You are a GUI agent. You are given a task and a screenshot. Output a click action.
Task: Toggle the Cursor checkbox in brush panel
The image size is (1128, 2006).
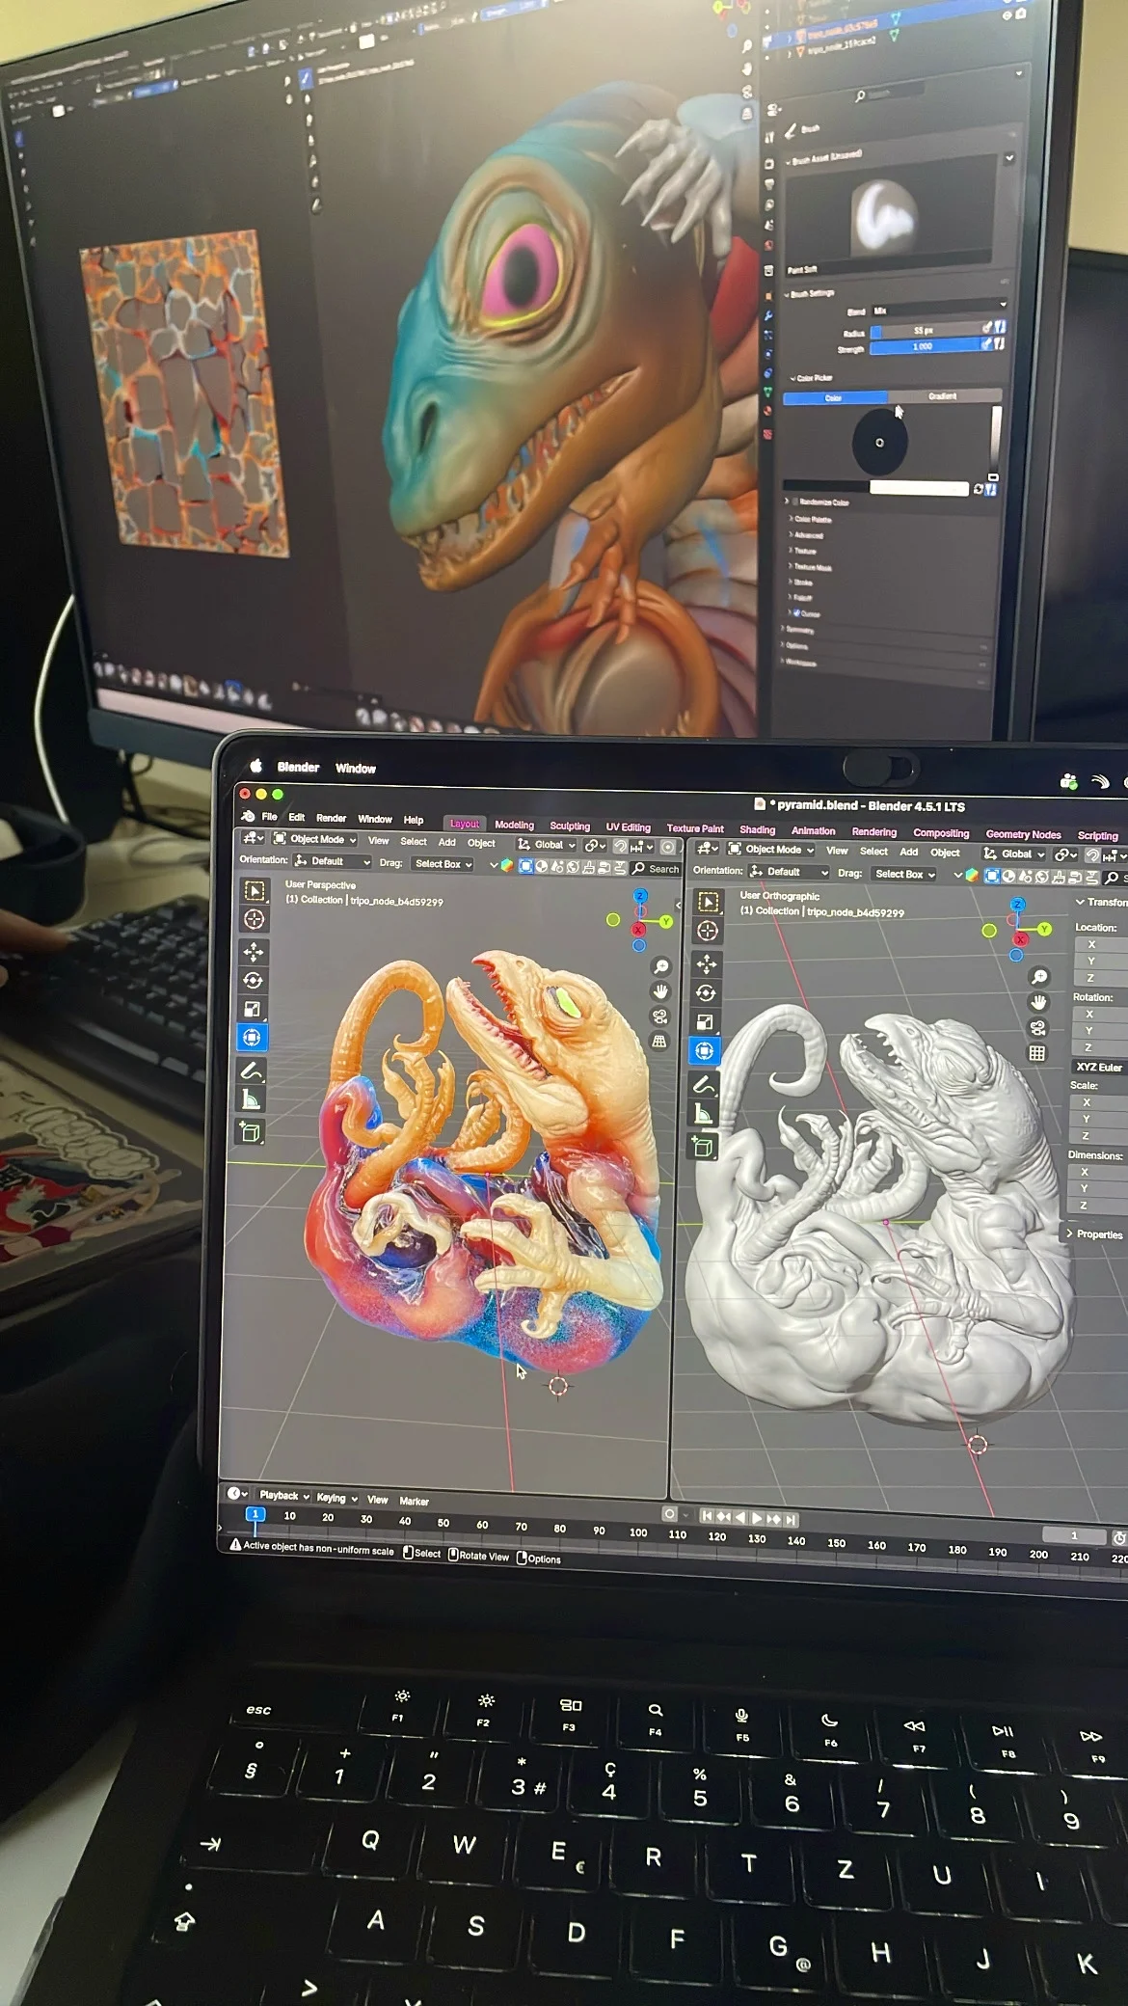tap(796, 612)
